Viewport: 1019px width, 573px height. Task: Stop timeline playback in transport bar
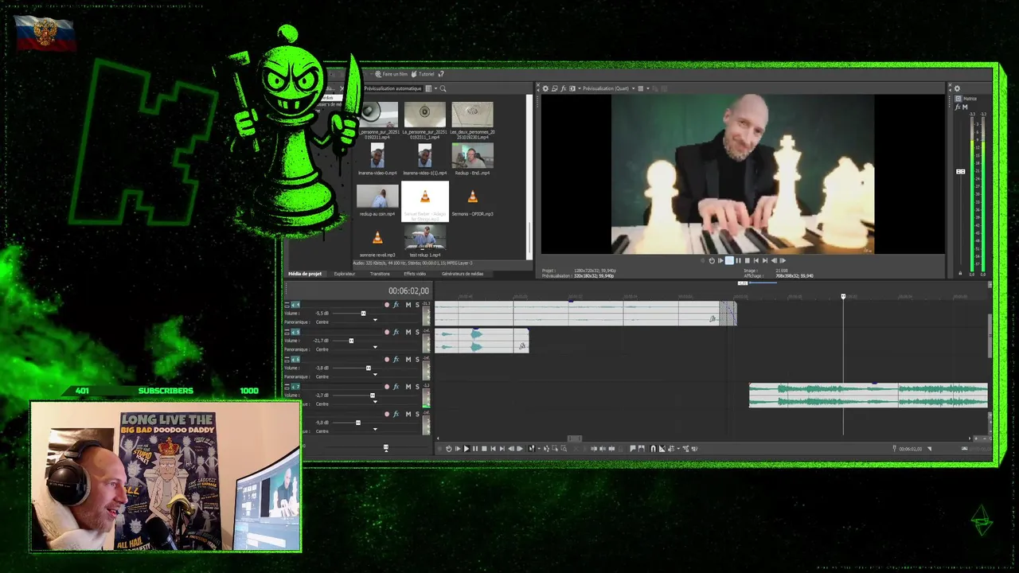(x=484, y=449)
